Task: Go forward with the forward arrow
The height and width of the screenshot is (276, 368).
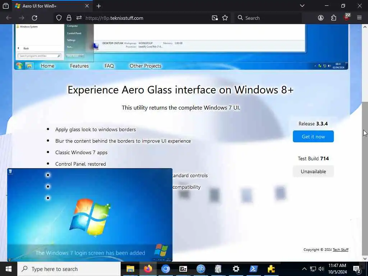Action: 22,18
